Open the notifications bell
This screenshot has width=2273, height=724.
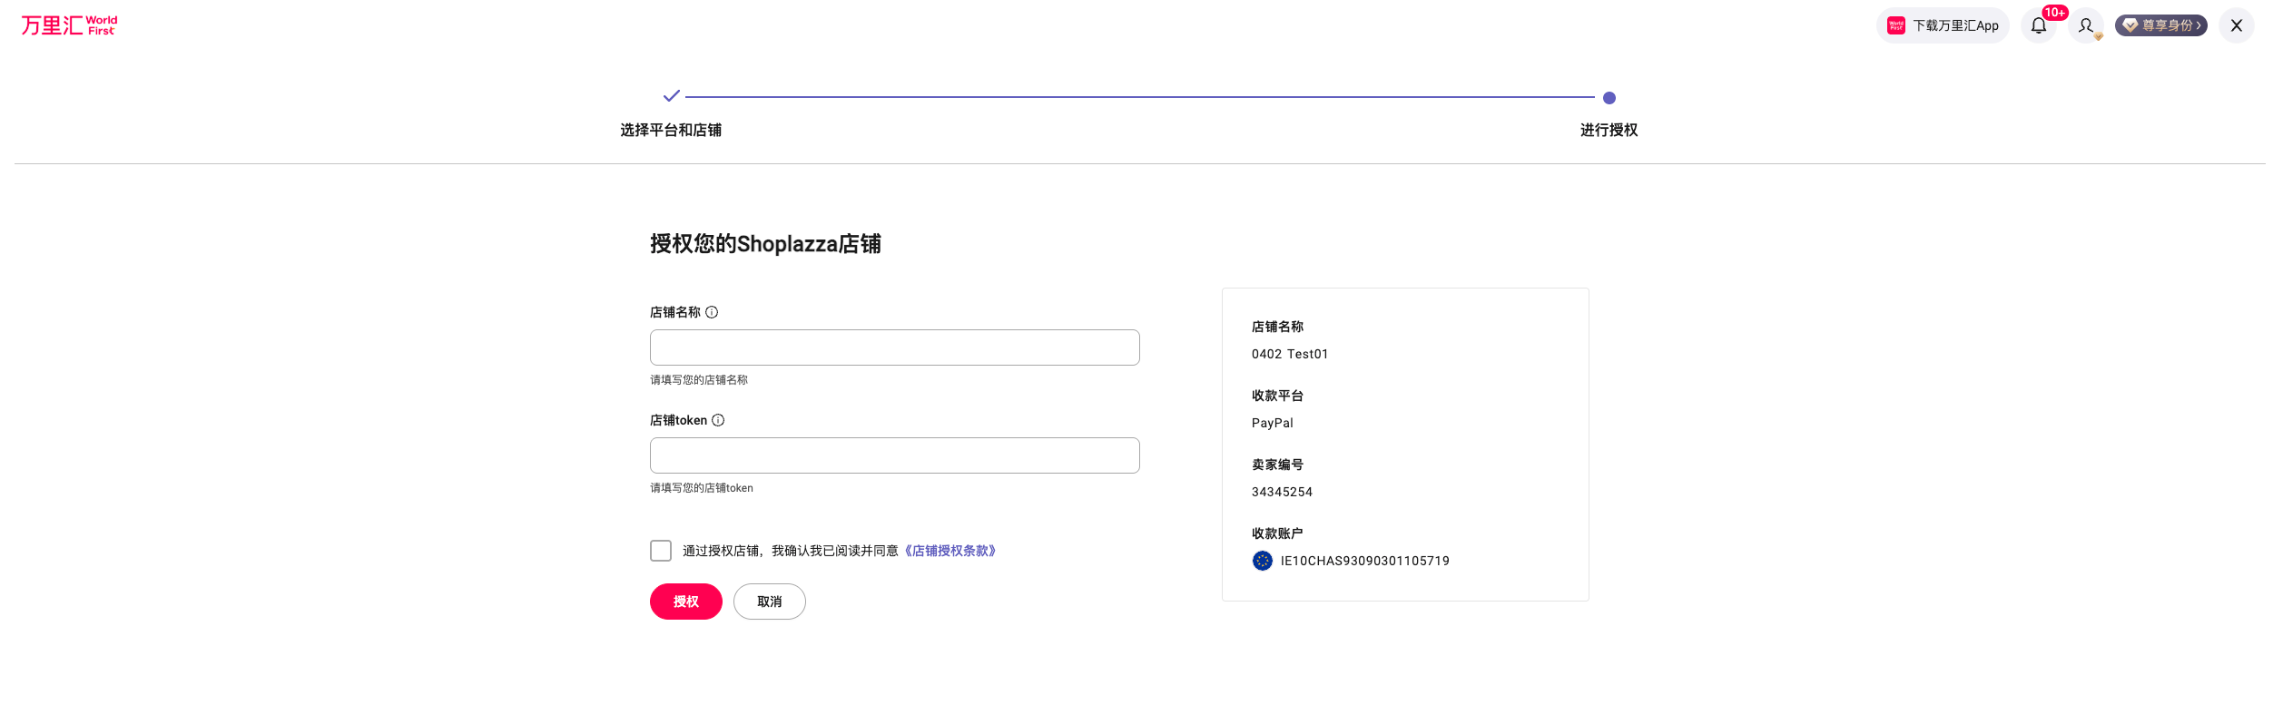tap(2038, 25)
